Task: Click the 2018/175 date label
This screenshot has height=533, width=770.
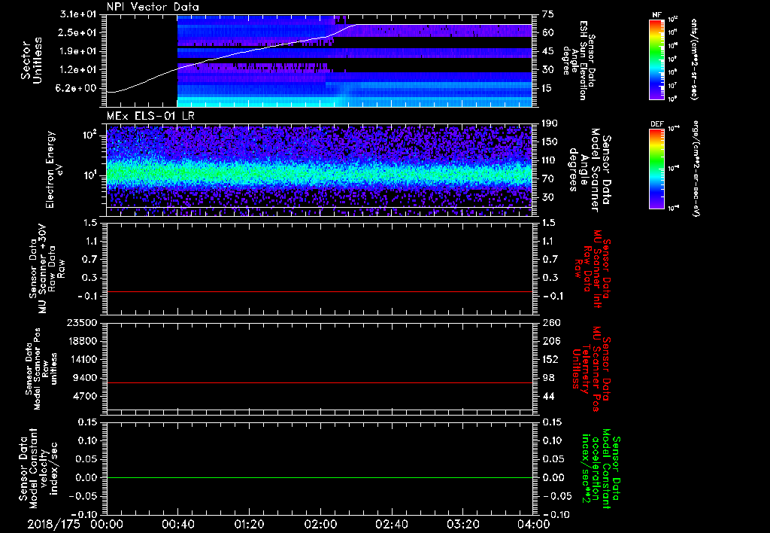Action: coord(53,523)
